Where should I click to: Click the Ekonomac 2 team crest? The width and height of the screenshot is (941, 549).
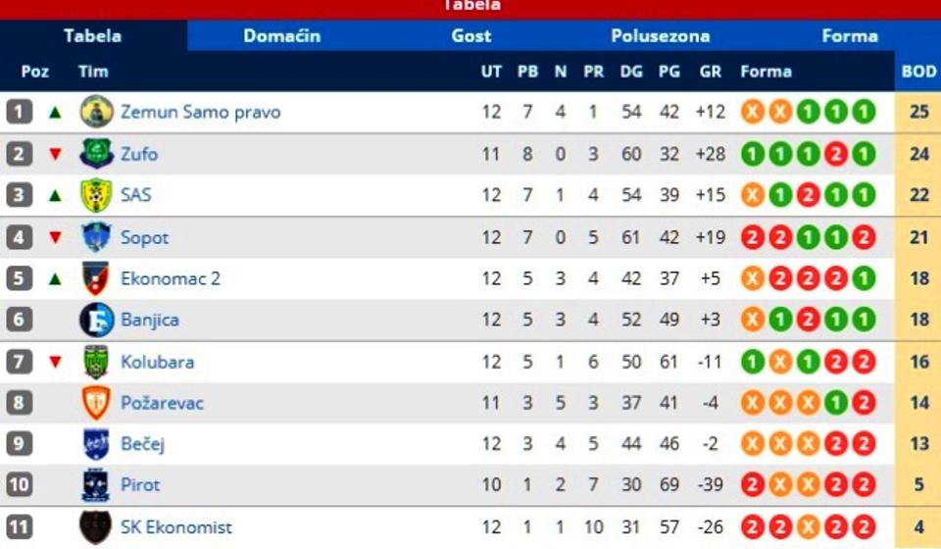[x=96, y=278]
